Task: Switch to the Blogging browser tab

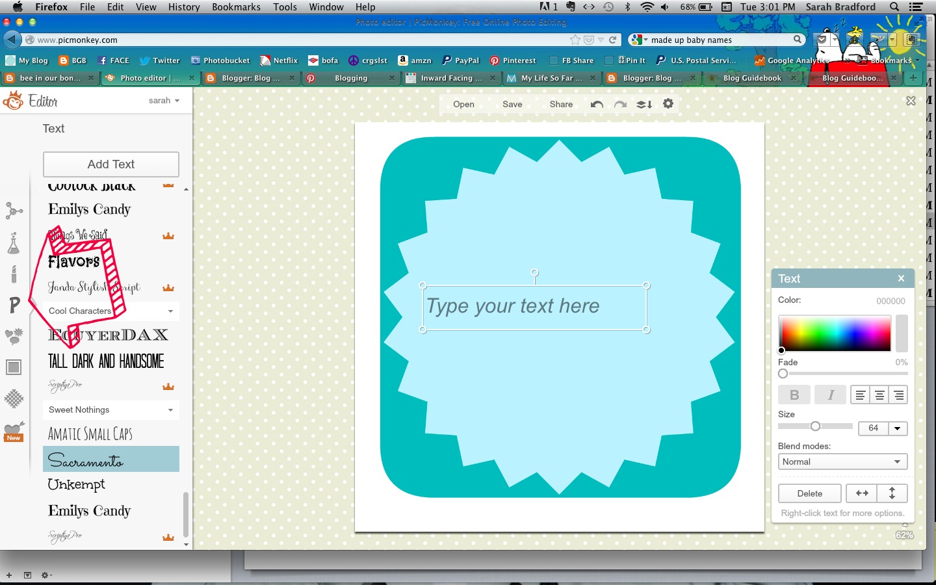Action: pos(350,78)
